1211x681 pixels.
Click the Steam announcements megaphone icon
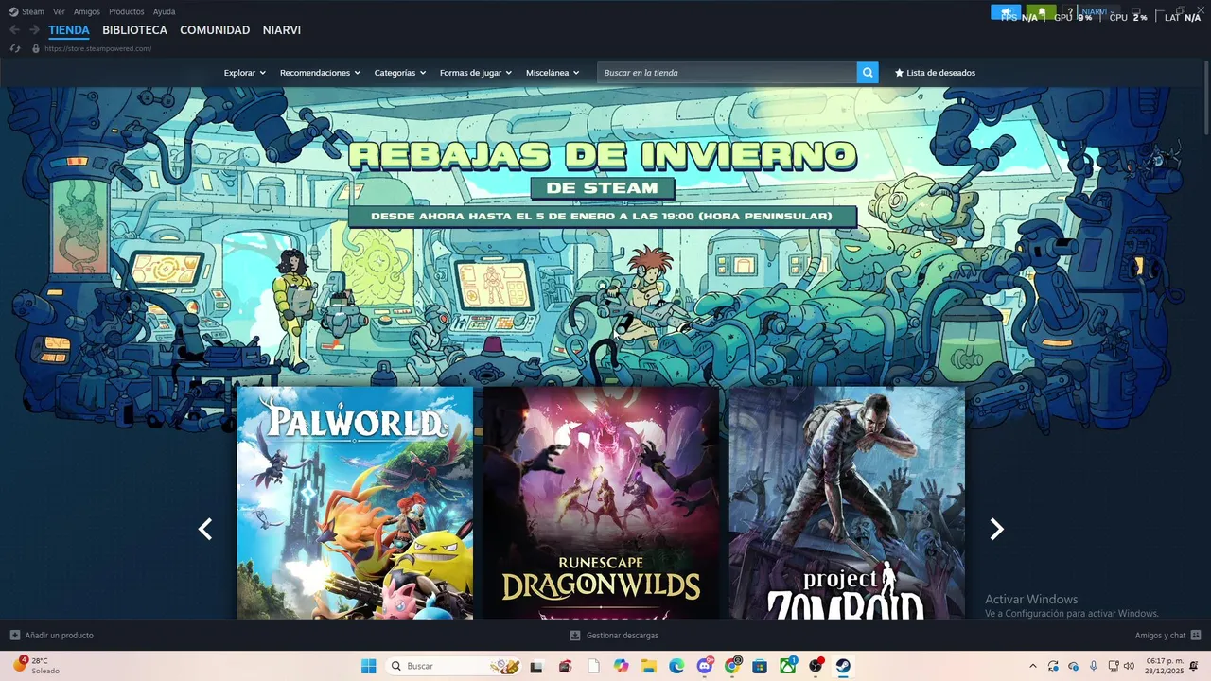coord(1006,12)
